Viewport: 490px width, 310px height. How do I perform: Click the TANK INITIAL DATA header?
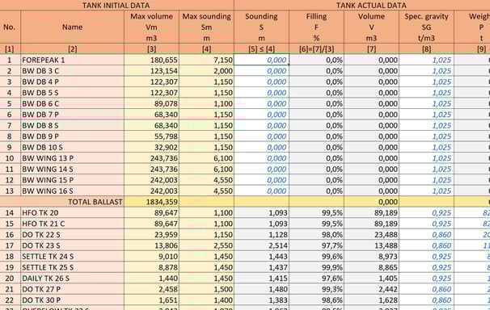coord(116,5)
